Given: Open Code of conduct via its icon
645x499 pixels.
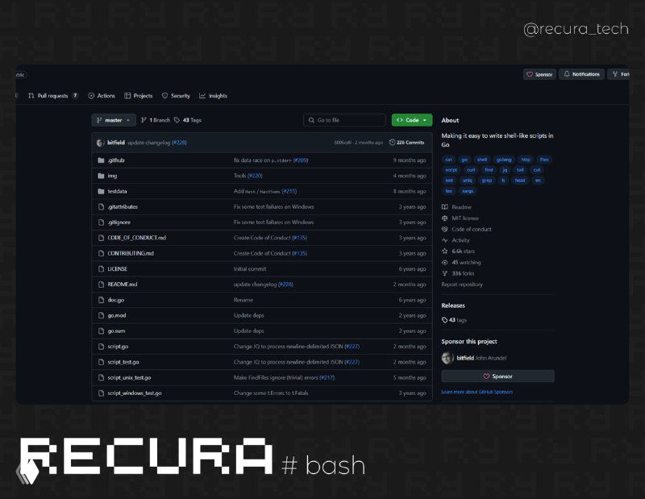Looking at the screenshot, I should coord(446,228).
